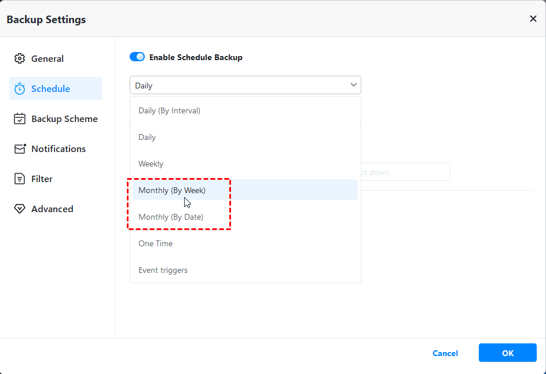The image size is (546, 374).
Task: Click the Schedule clock icon
Action: [x=20, y=89]
